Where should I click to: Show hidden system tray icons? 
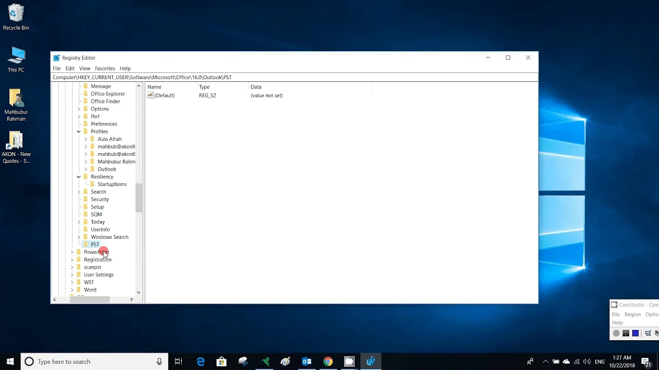click(x=546, y=361)
